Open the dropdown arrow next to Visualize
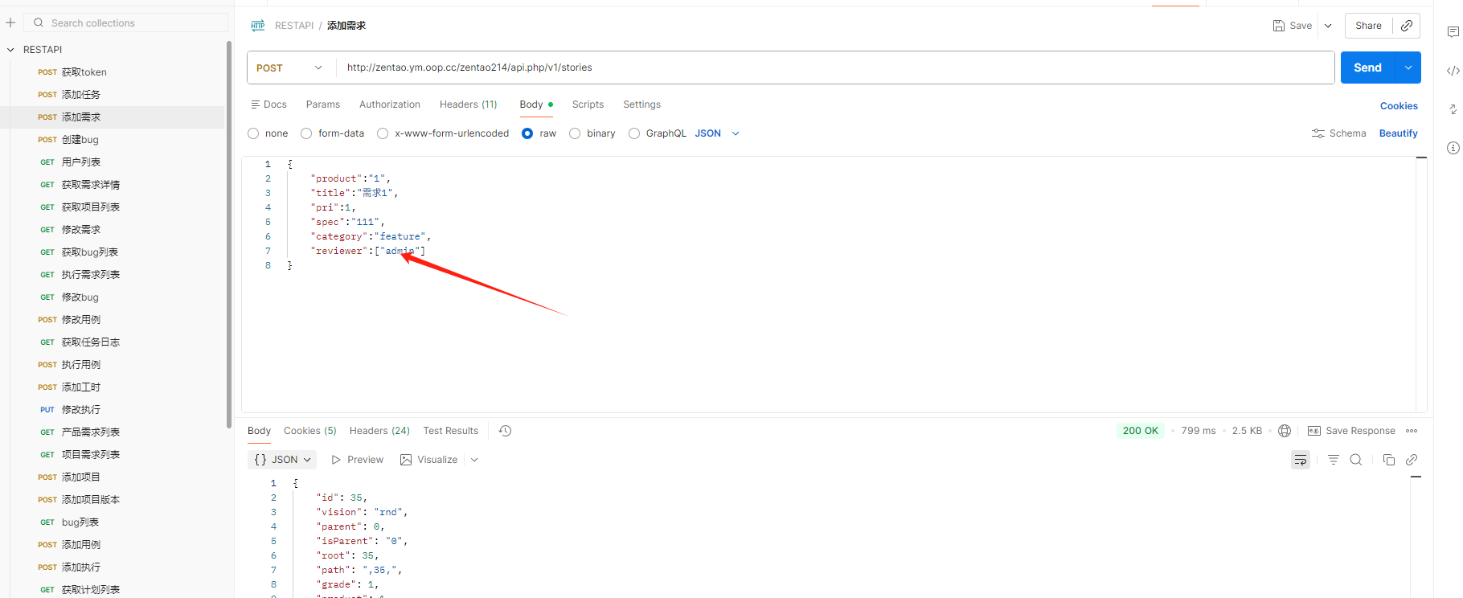The height and width of the screenshot is (598, 1463). tap(474, 460)
